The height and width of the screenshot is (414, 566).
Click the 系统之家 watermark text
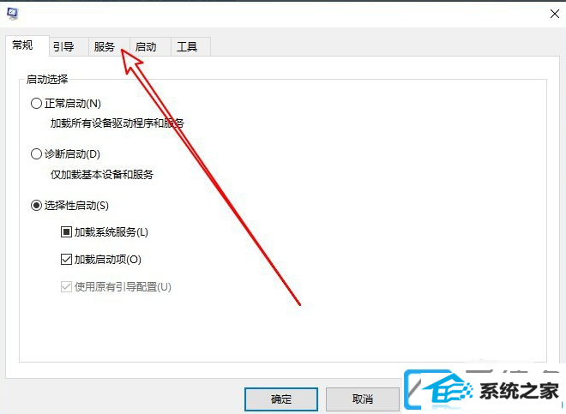[519, 391]
